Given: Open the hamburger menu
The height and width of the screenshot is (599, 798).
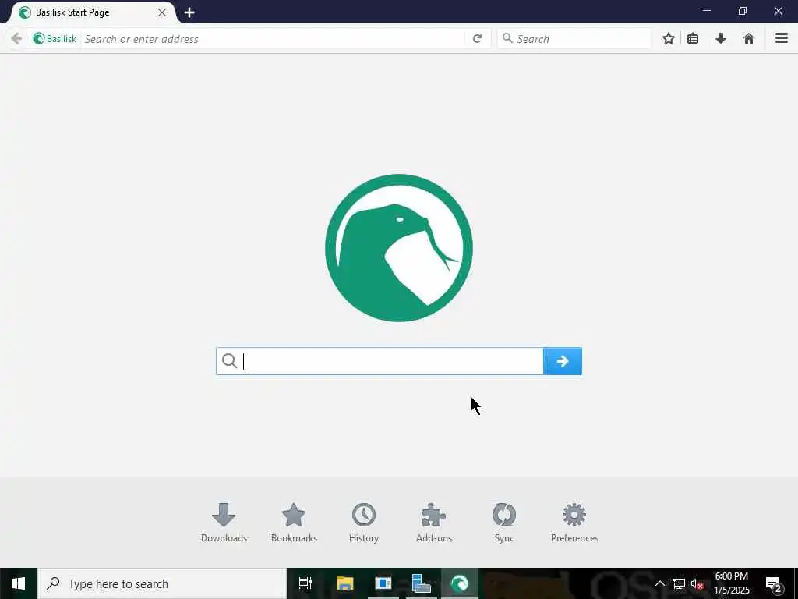Looking at the screenshot, I should (781, 39).
